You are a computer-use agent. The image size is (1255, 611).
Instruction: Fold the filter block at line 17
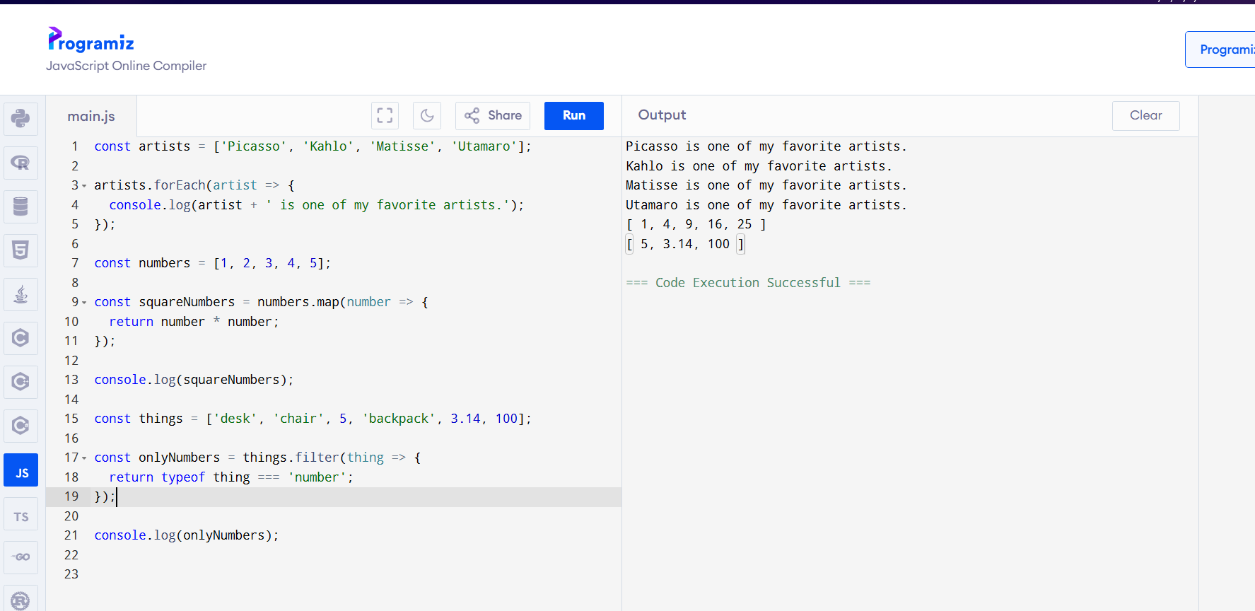pyautogui.click(x=84, y=458)
